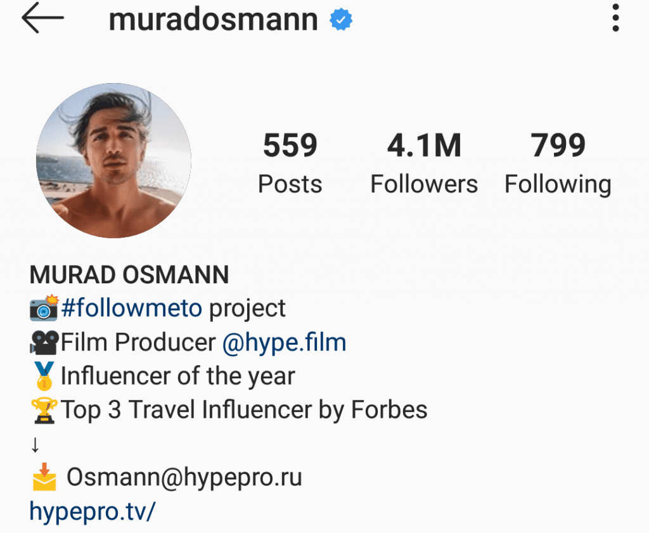Viewport: 649px width, 533px height.
Task: Click the down arrow symbol in bio
Action: (x=35, y=446)
